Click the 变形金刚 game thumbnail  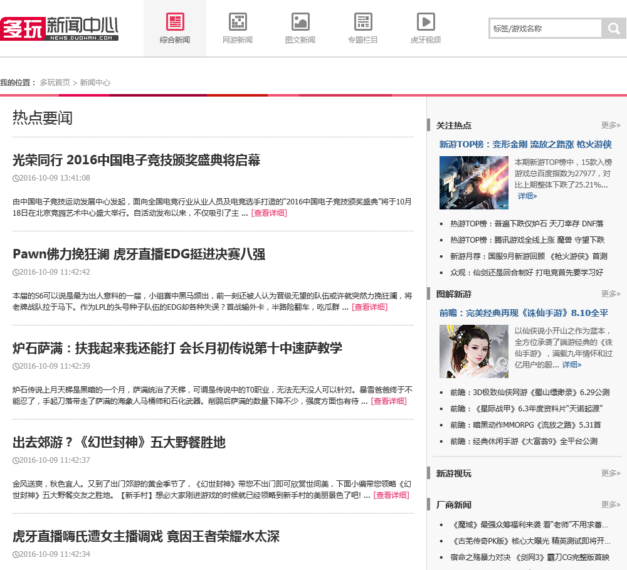(x=474, y=183)
